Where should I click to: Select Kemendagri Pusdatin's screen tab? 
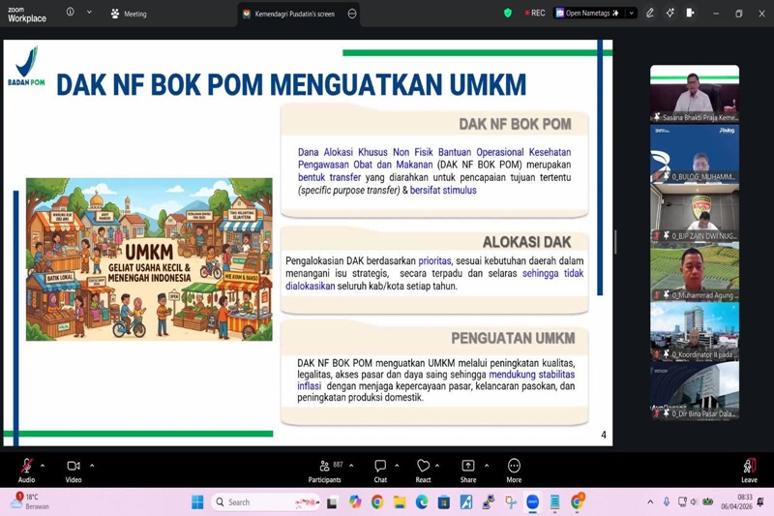click(x=290, y=14)
